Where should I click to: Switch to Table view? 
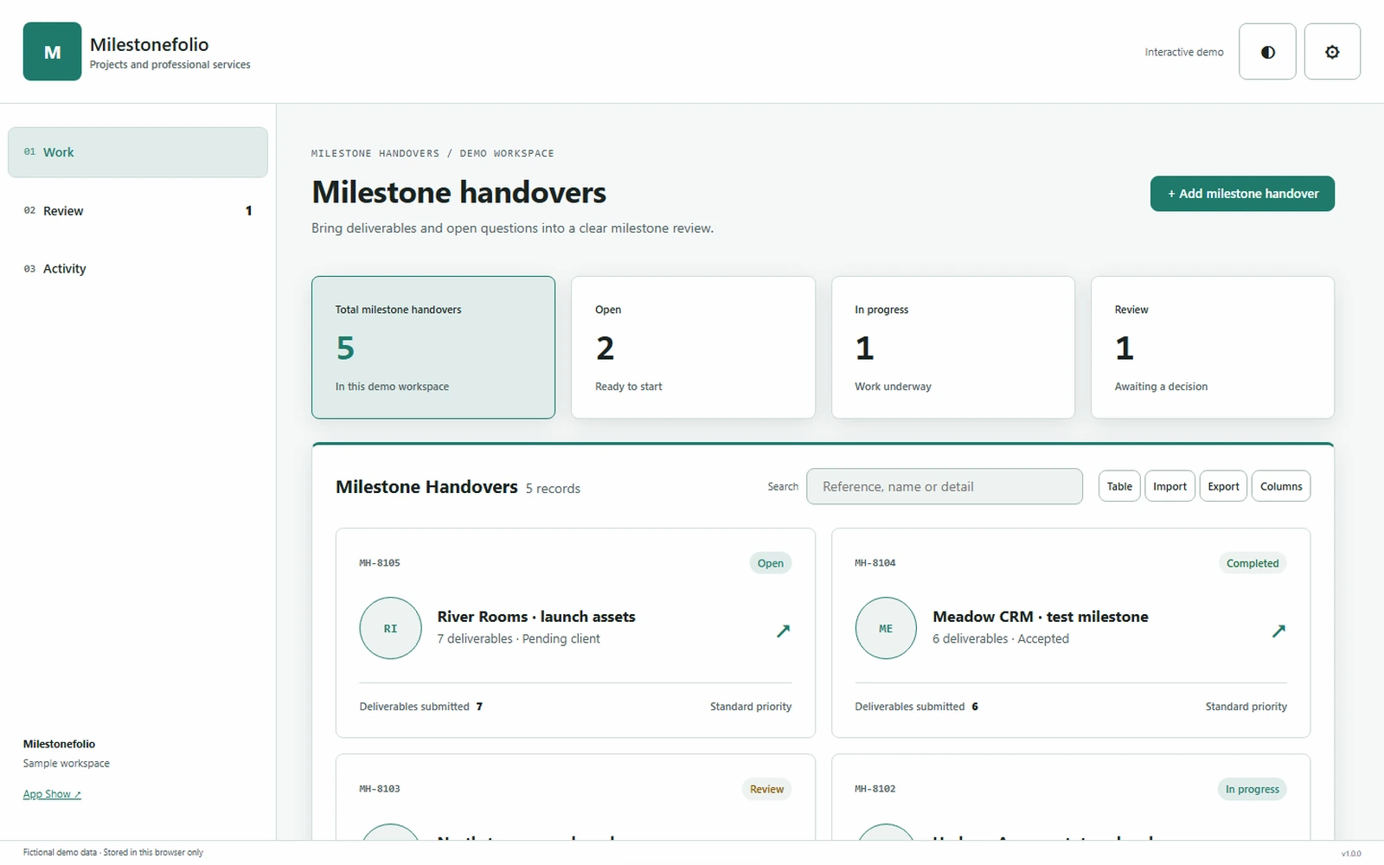coord(1119,486)
